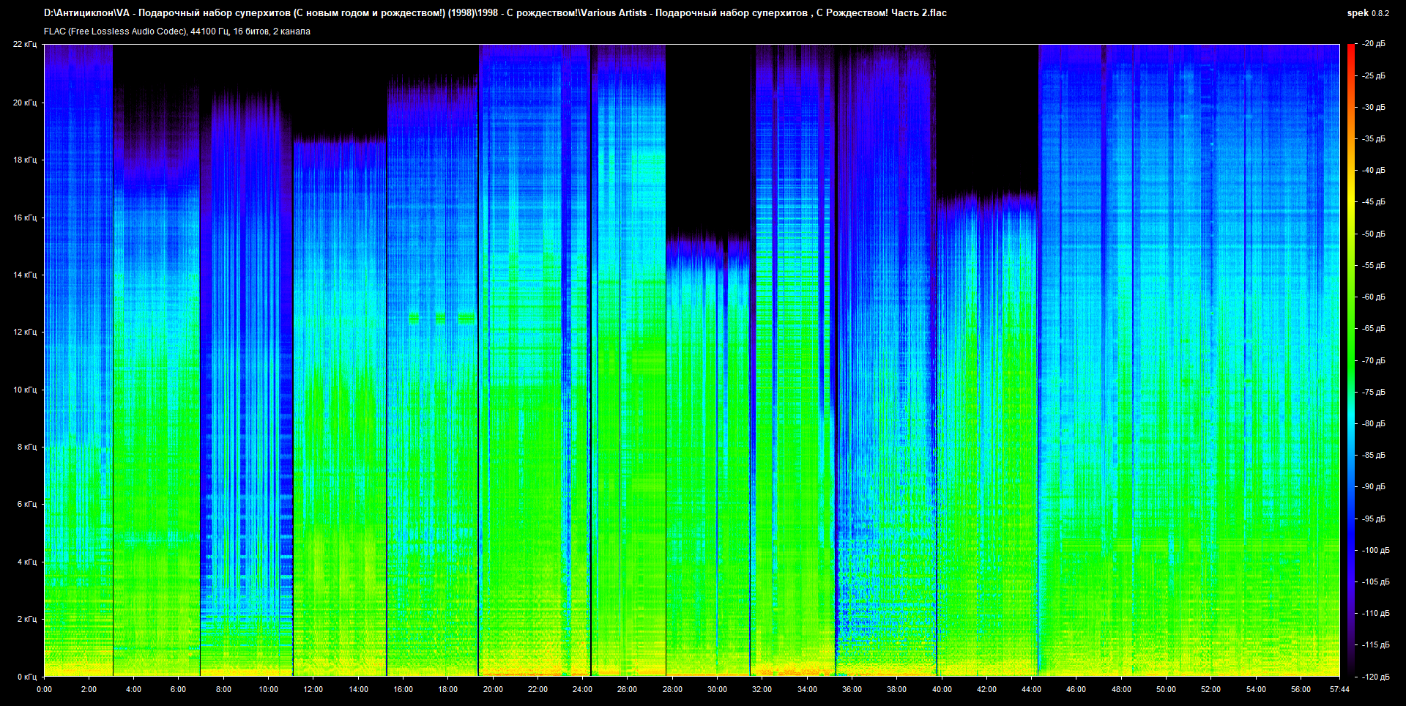Select the 16:00 time axis label
1406x706 pixels.
(403, 689)
